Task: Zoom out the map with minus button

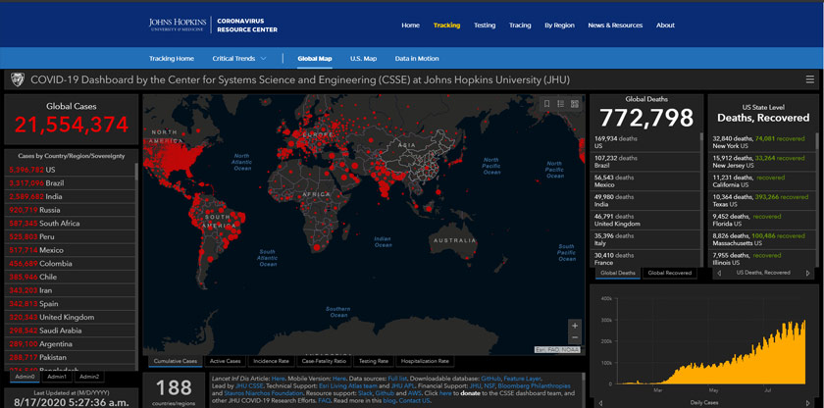Action: [x=575, y=338]
